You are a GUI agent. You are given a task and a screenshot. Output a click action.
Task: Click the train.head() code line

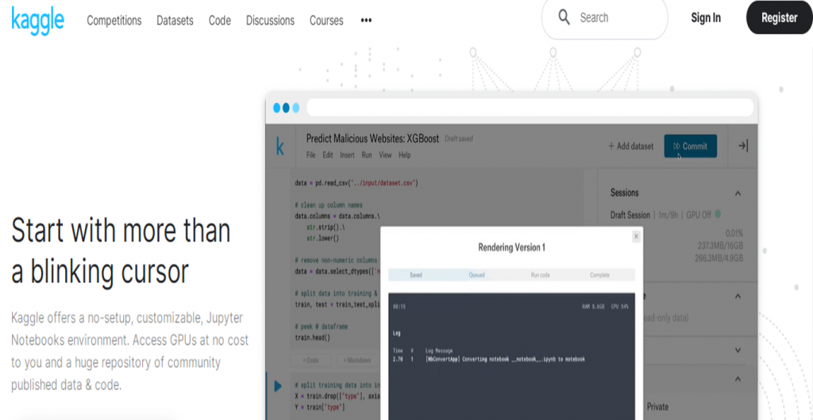312,338
